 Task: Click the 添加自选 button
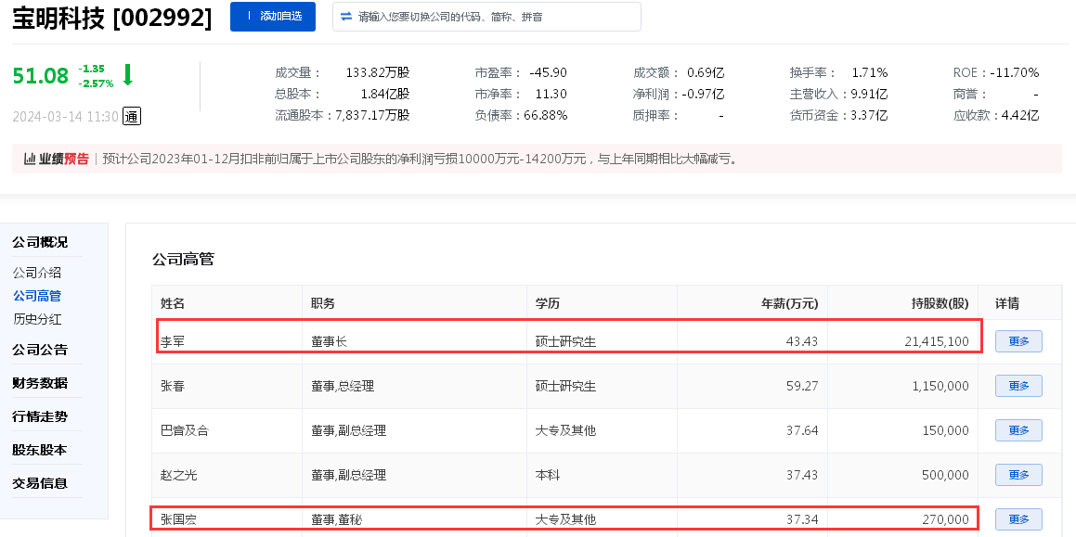point(272,17)
